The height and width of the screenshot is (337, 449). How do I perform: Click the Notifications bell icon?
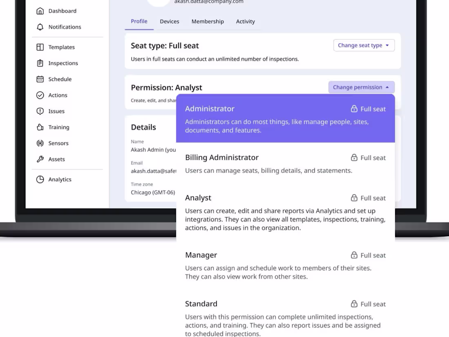tap(40, 27)
